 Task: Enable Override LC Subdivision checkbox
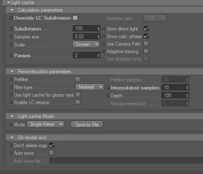[x=75, y=18]
